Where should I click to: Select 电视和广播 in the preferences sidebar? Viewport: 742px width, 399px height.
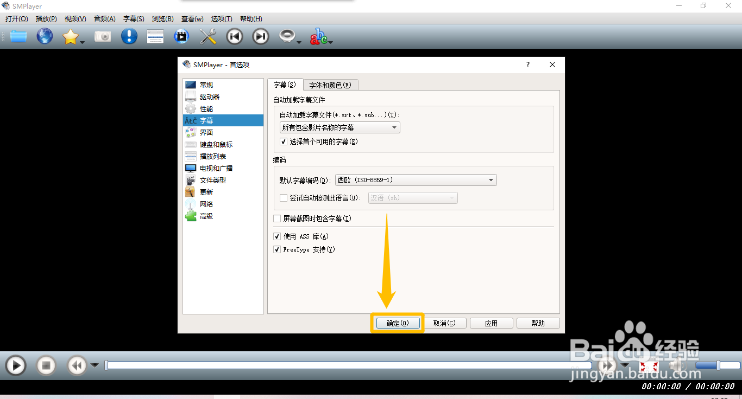(223, 168)
